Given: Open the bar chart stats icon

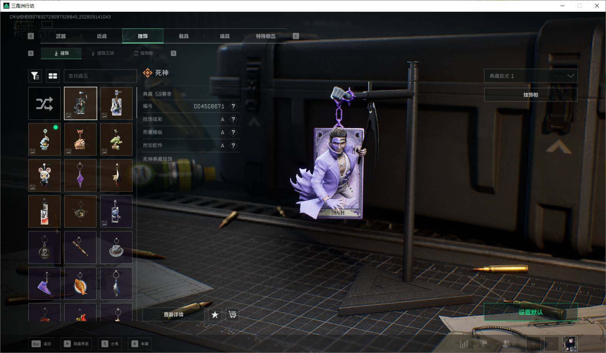Looking at the screenshot, I should pos(464,344).
